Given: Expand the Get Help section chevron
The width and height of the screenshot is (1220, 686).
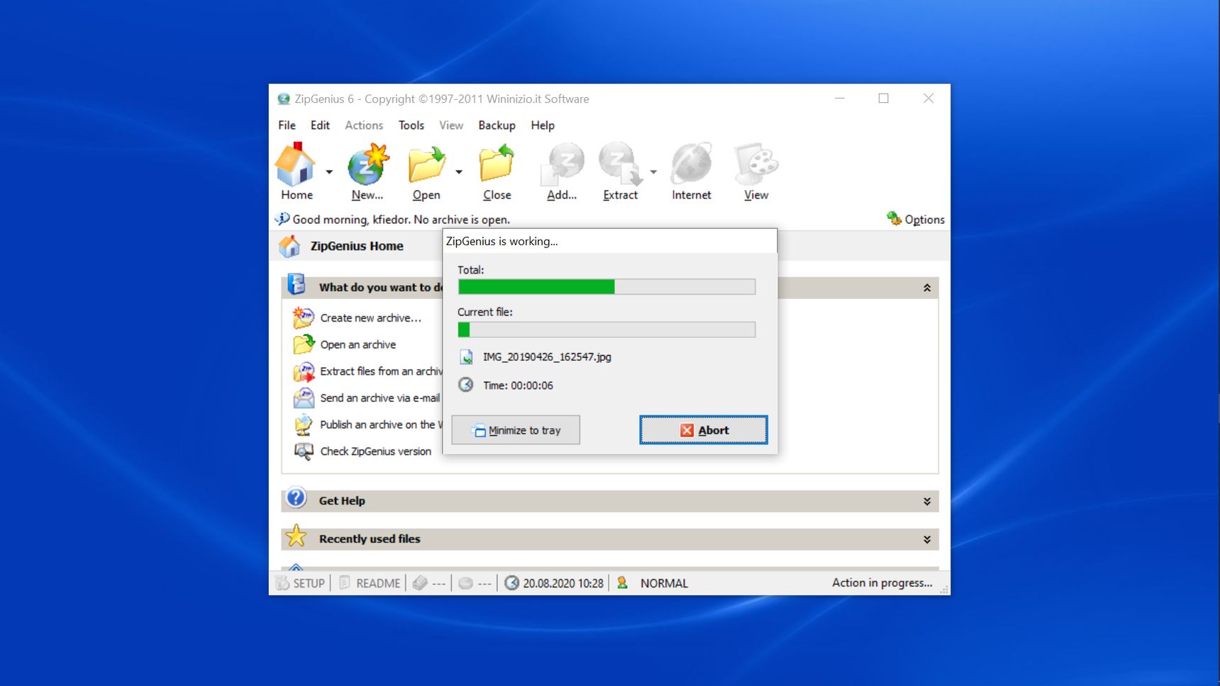Looking at the screenshot, I should pyautogui.click(x=927, y=501).
